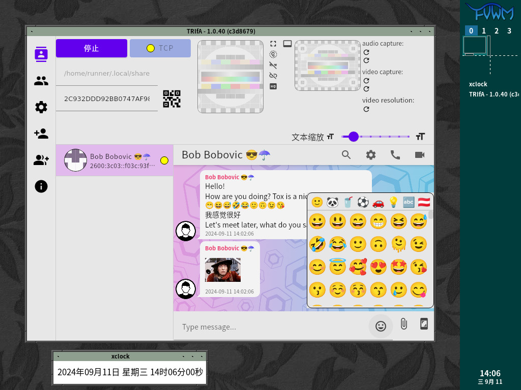Select Bob Bobovic in the friend list
The image size is (521, 390).
click(x=114, y=160)
